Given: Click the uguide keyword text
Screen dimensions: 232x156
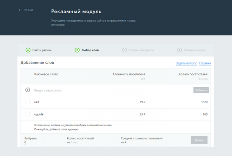Looking at the screenshot, I should [39, 114].
